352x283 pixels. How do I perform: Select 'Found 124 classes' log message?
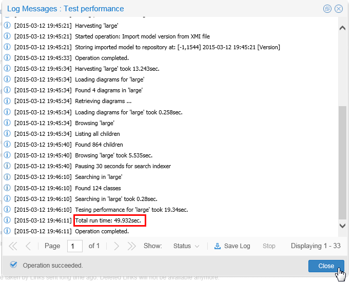click(98, 188)
